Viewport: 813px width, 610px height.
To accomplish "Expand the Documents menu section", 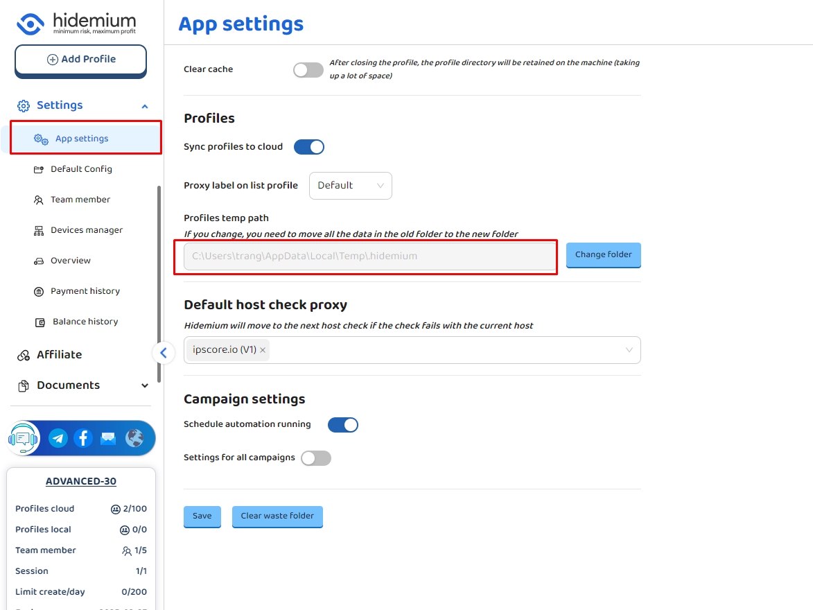I will [x=145, y=385].
